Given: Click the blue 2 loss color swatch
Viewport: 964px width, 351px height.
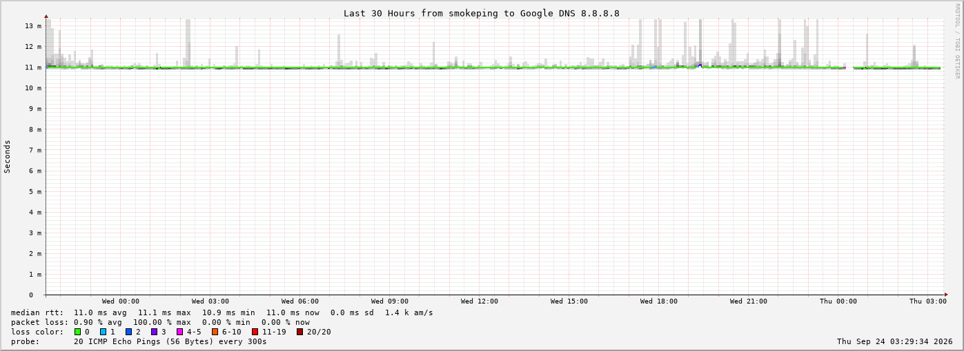Looking at the screenshot, I should point(129,332).
